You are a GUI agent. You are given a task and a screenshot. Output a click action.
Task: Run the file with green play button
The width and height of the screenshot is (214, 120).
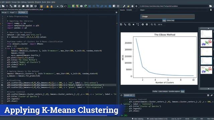pos(69,6)
